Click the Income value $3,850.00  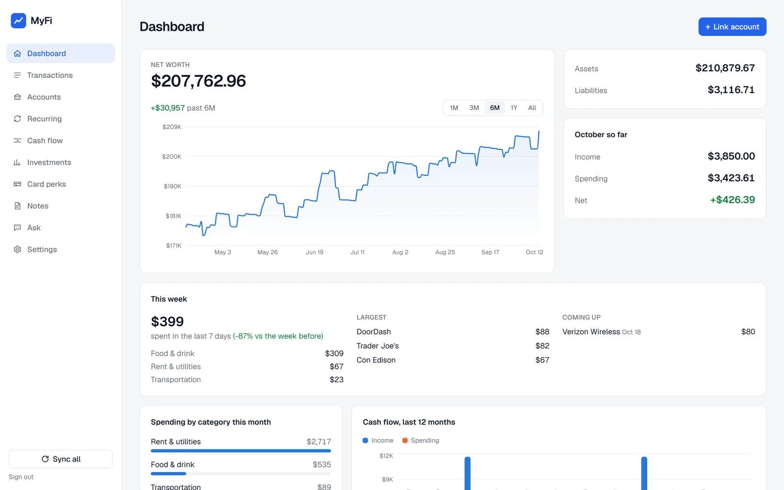tap(731, 156)
